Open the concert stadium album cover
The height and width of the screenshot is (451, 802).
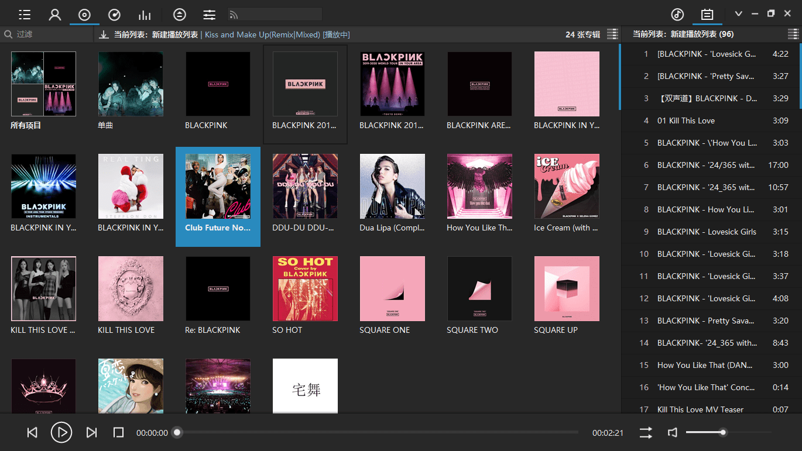(x=218, y=386)
